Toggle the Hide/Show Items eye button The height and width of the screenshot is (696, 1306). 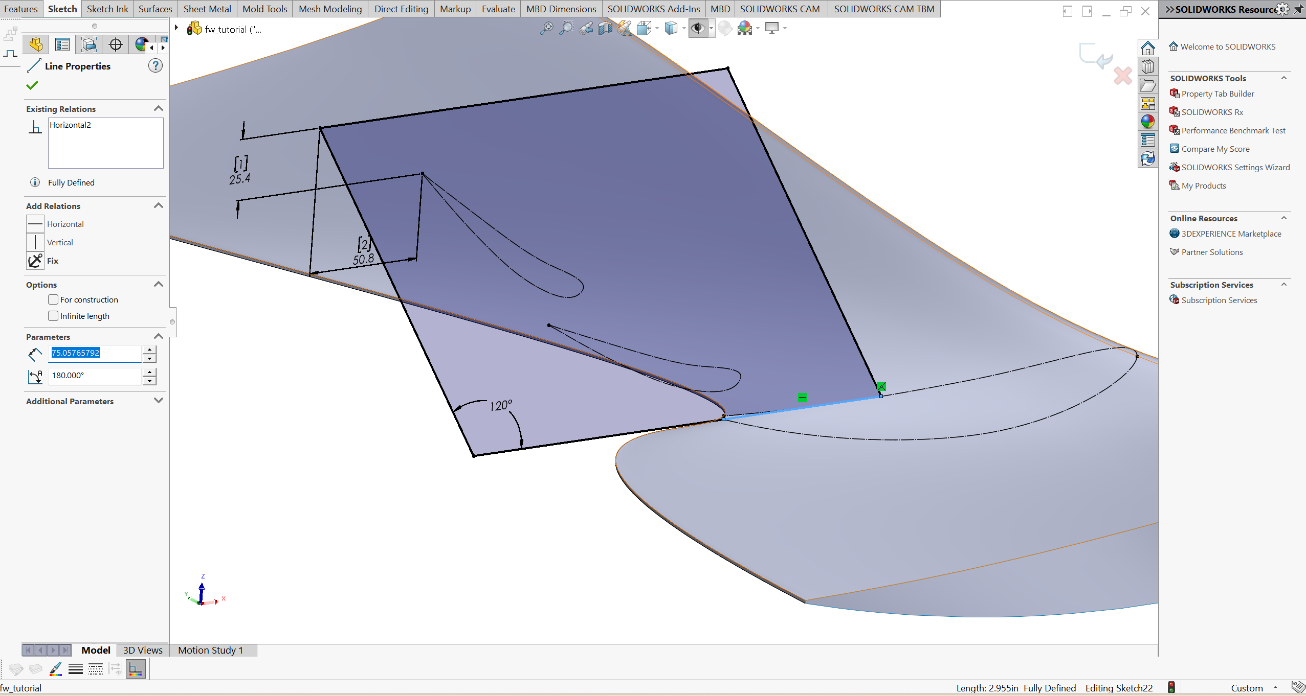(697, 28)
